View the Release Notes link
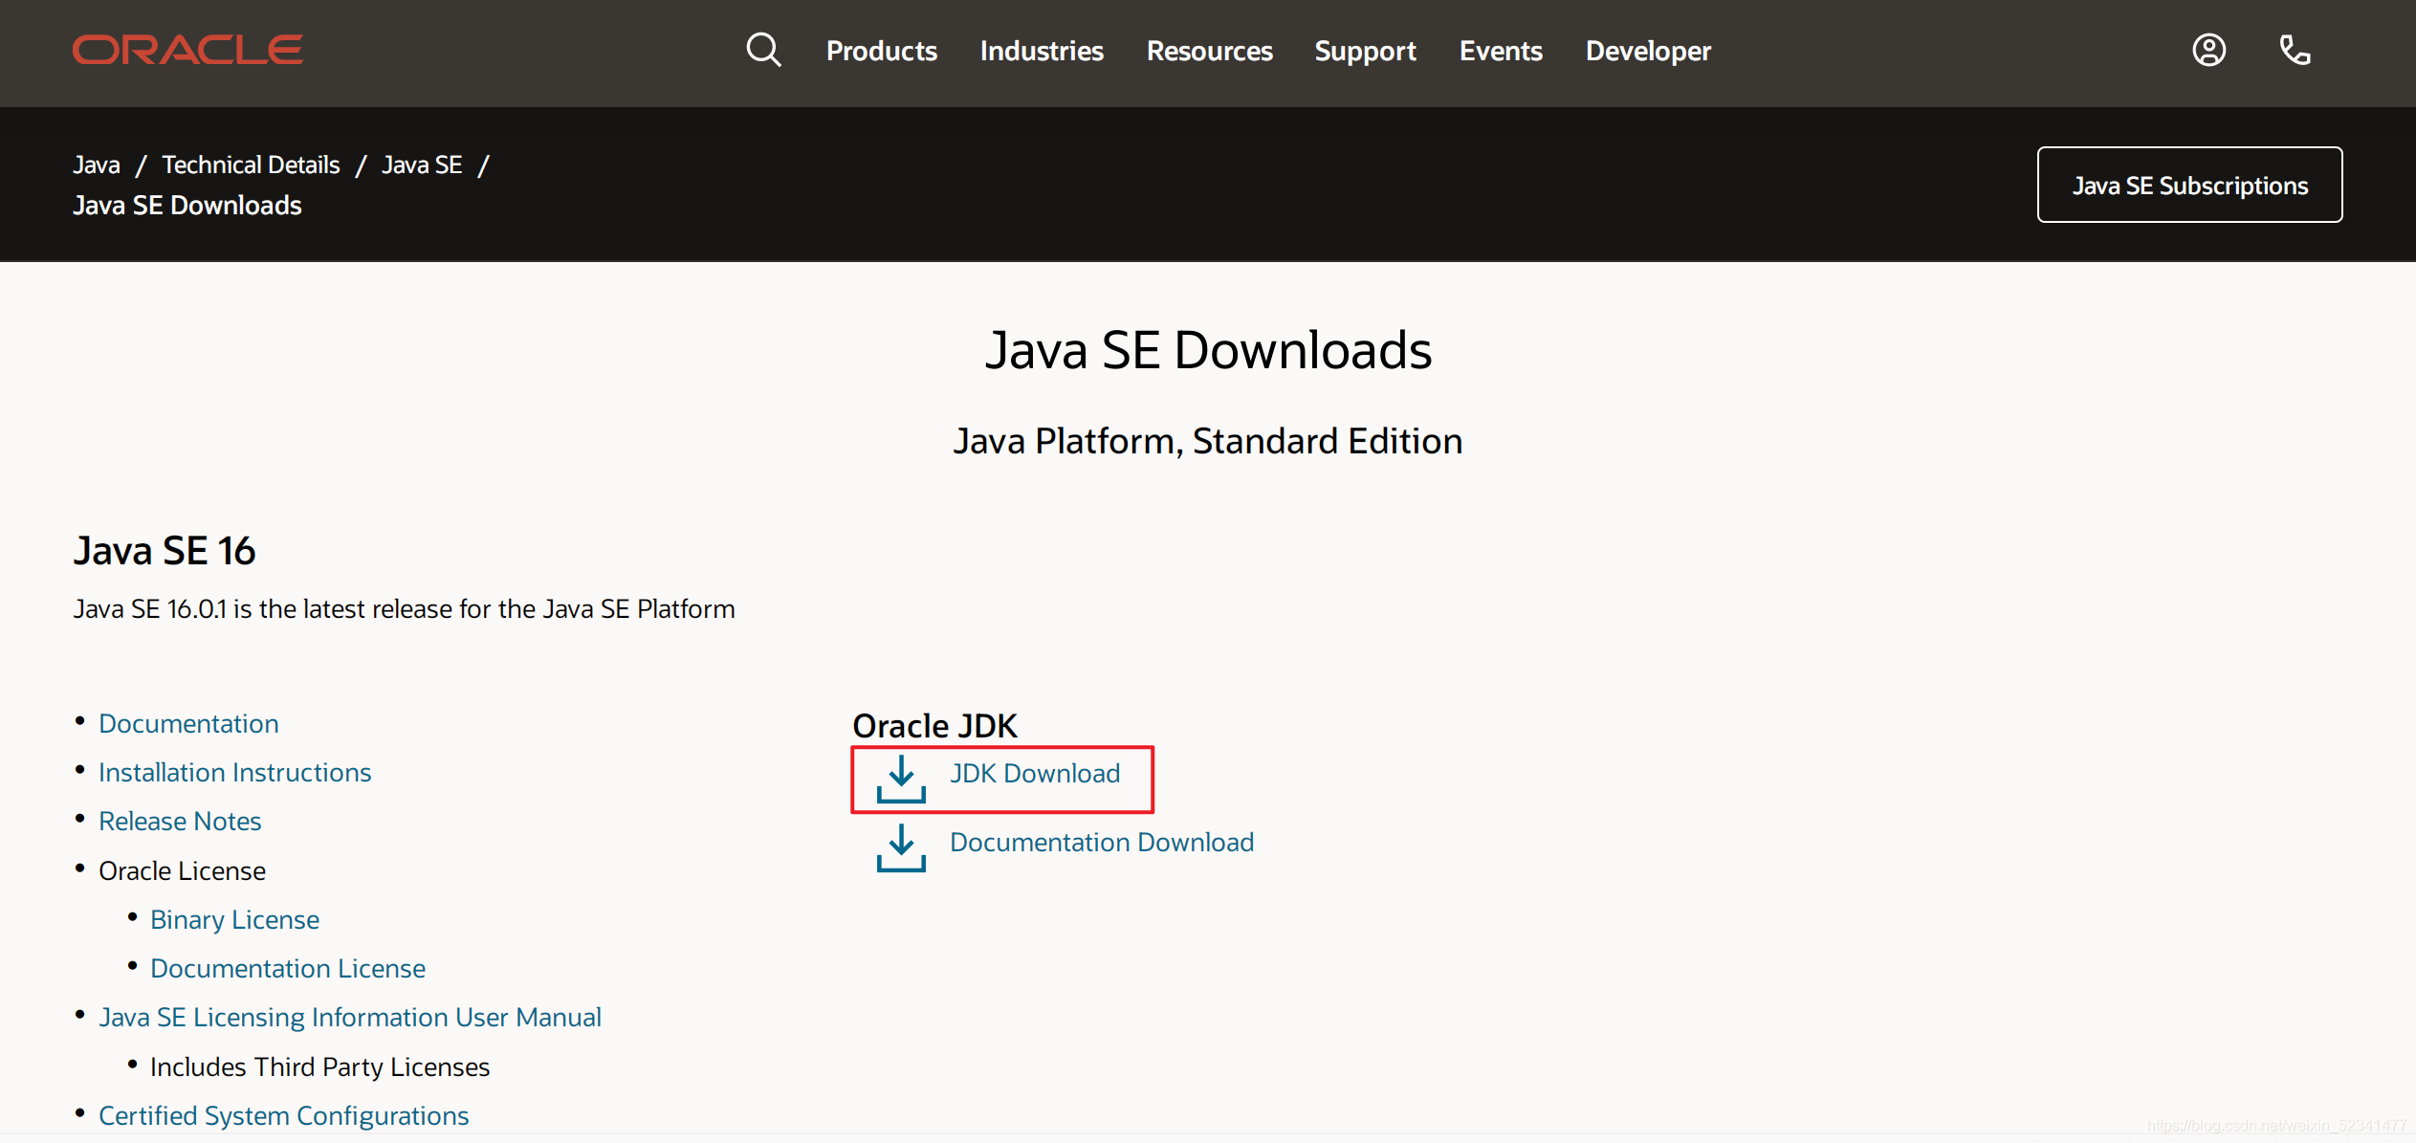The image size is (2416, 1143). (180, 821)
